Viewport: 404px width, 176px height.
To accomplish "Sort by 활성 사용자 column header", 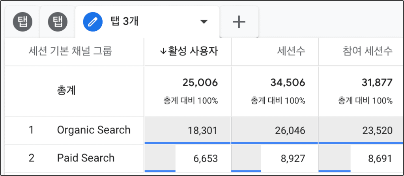I will pos(189,52).
